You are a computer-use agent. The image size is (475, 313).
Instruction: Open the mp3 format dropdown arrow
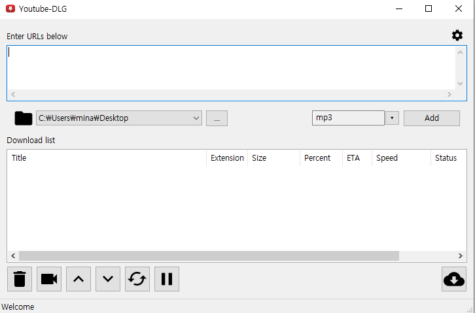[x=392, y=118]
